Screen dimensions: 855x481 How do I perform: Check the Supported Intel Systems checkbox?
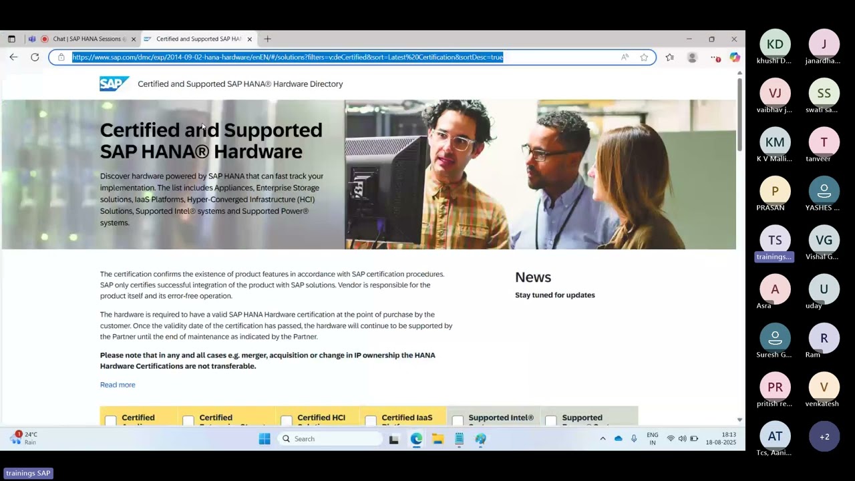click(x=458, y=420)
